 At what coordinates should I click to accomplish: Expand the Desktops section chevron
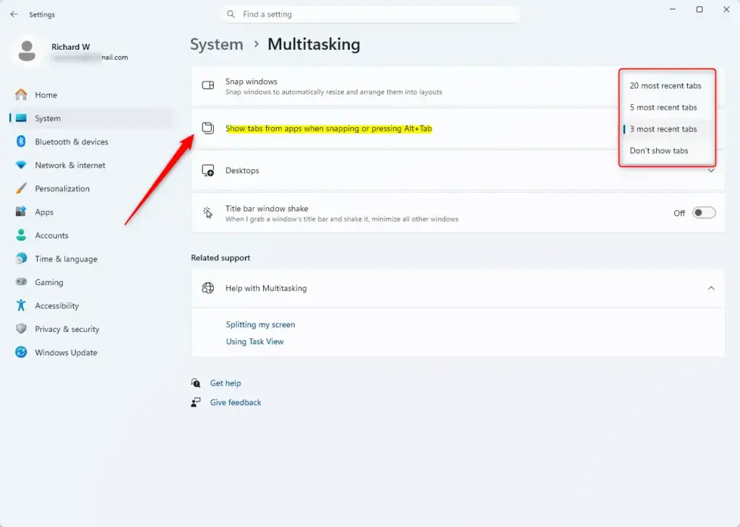point(711,170)
